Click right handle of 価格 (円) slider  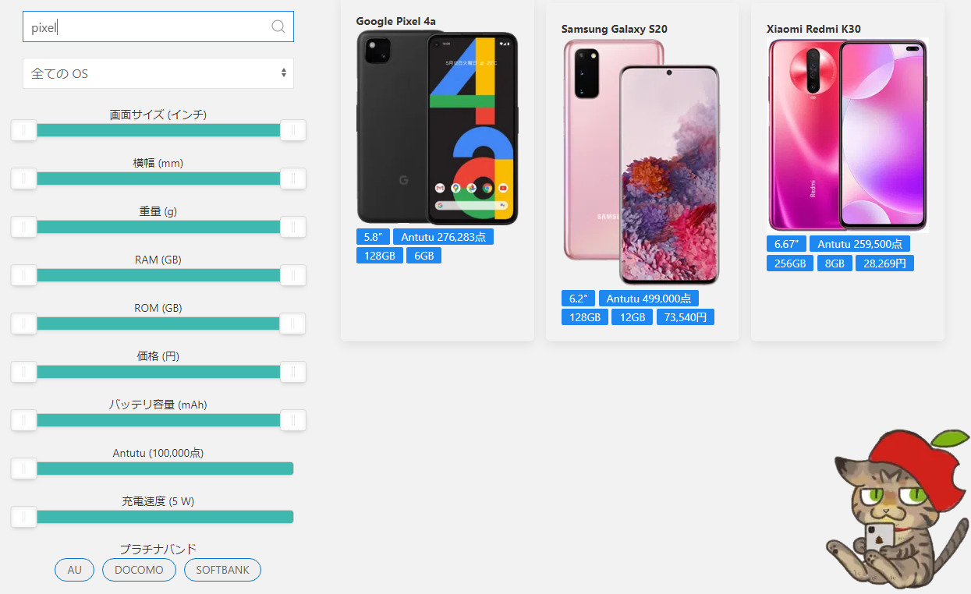pyautogui.click(x=293, y=372)
